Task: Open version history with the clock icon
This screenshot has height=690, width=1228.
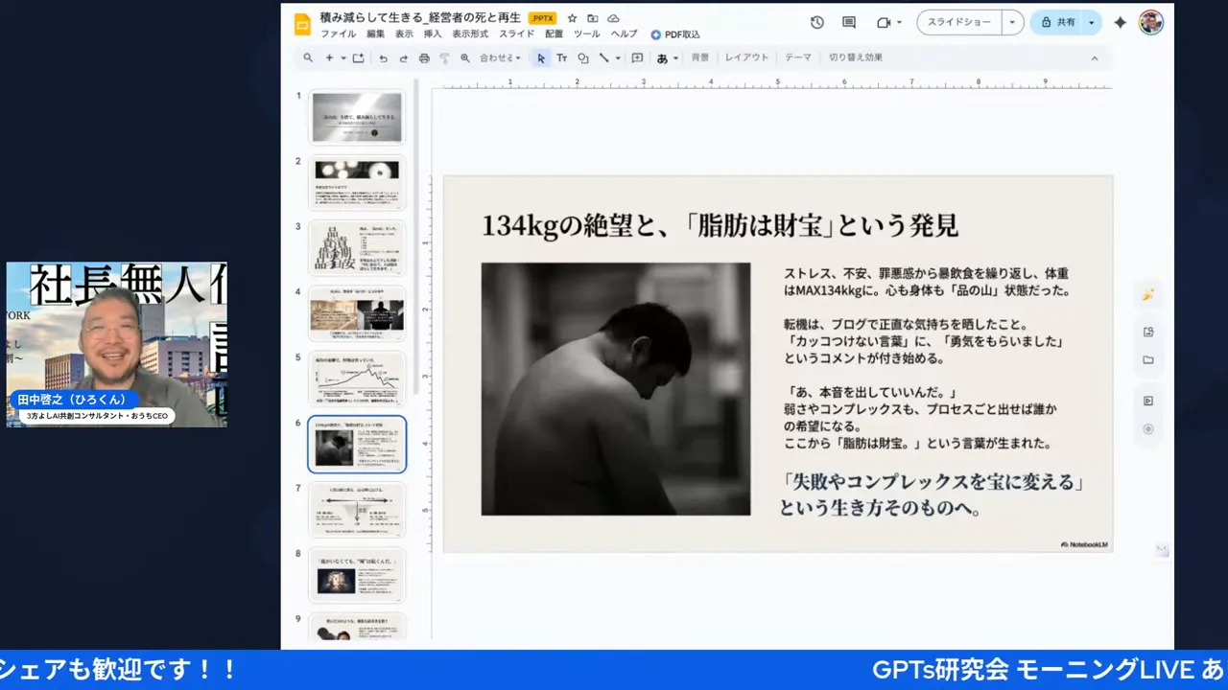Action: (816, 22)
